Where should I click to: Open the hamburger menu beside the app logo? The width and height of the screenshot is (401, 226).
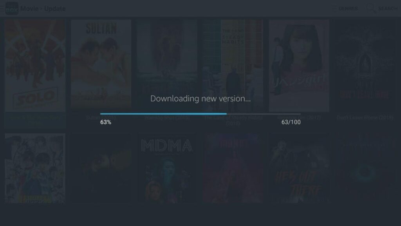point(2,9)
